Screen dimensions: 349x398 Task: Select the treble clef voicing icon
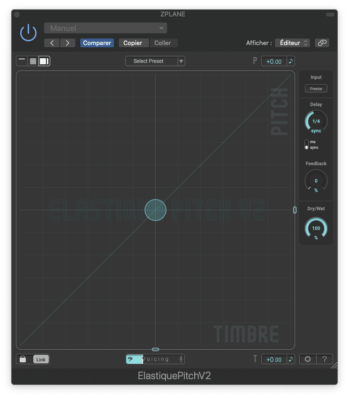(x=181, y=359)
